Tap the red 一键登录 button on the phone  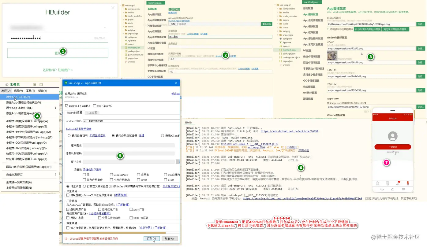[392, 147]
